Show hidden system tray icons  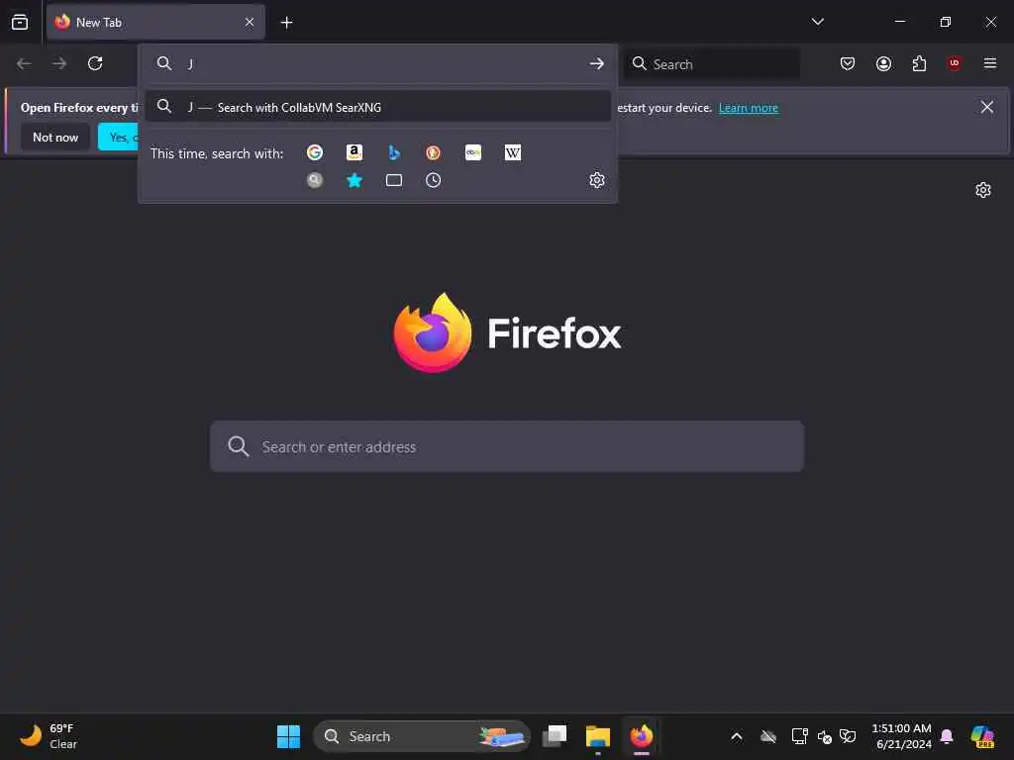(x=737, y=736)
